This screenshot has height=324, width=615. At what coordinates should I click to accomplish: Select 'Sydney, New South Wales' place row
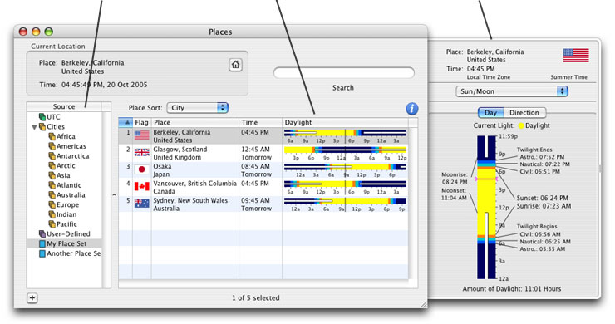[x=263, y=204]
